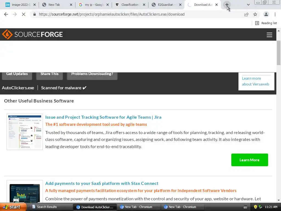
Task: Expand the tab search chevron
Action: tap(248, 5)
